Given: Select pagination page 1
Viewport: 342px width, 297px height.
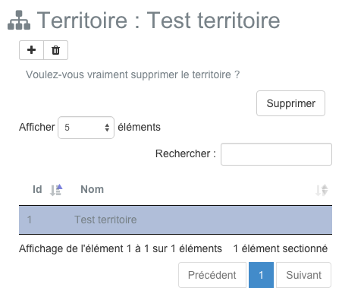Looking at the screenshot, I should pyautogui.click(x=261, y=275).
